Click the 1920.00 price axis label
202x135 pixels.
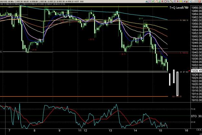coord(197,84)
